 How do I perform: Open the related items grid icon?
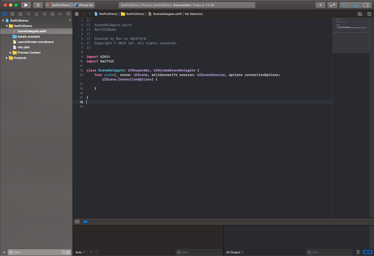77,14
